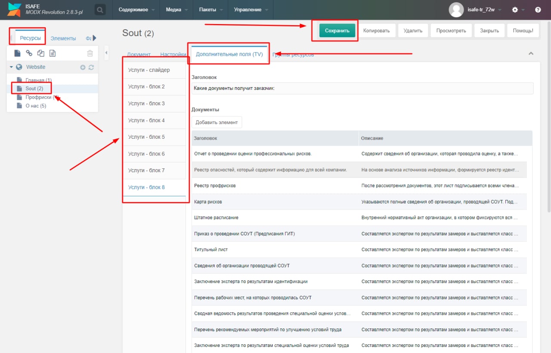Open the Содержимое menu
The width and height of the screenshot is (551, 353).
pyautogui.click(x=136, y=9)
